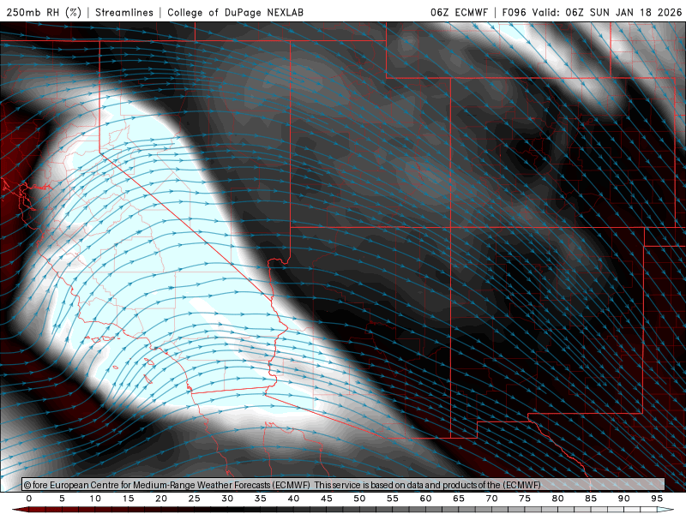Click the colorbar label "5"
686x514 pixels.
(62, 499)
